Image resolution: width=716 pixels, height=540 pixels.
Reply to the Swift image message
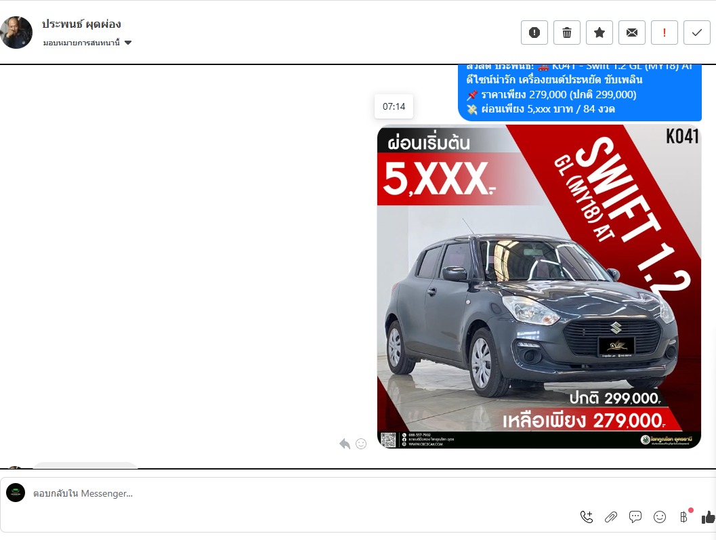345,444
